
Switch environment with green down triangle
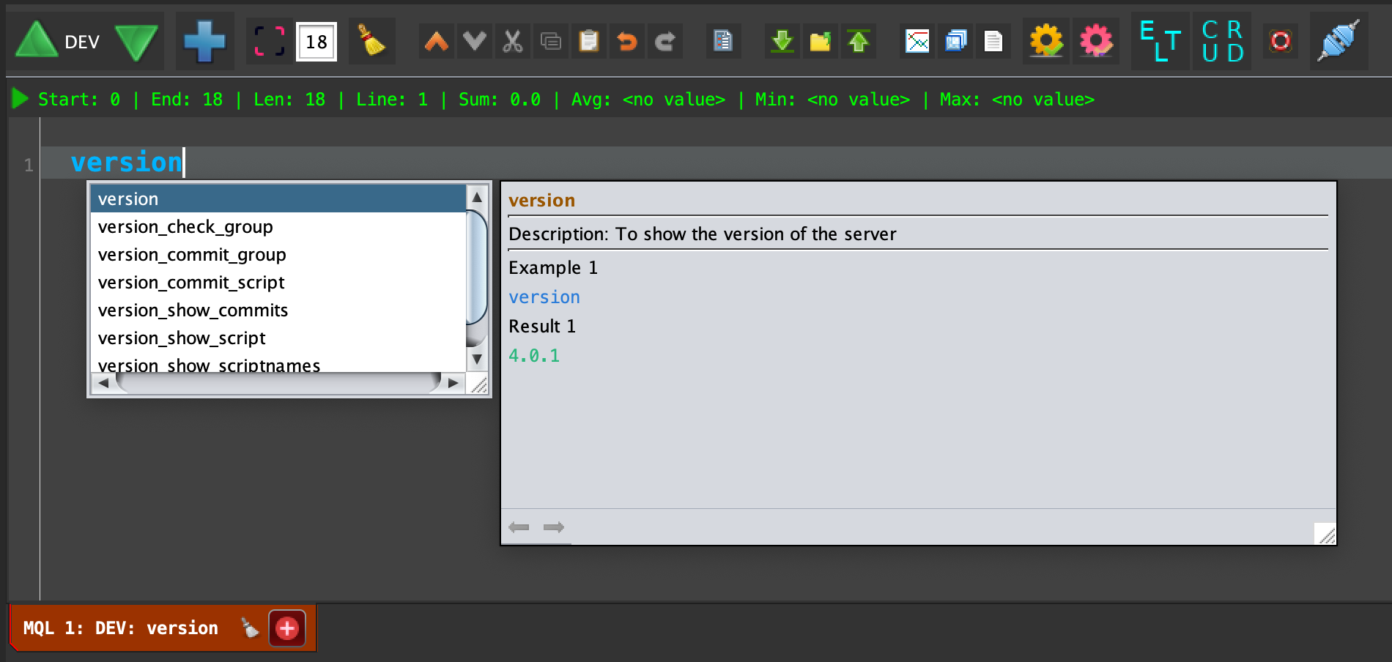[136, 42]
